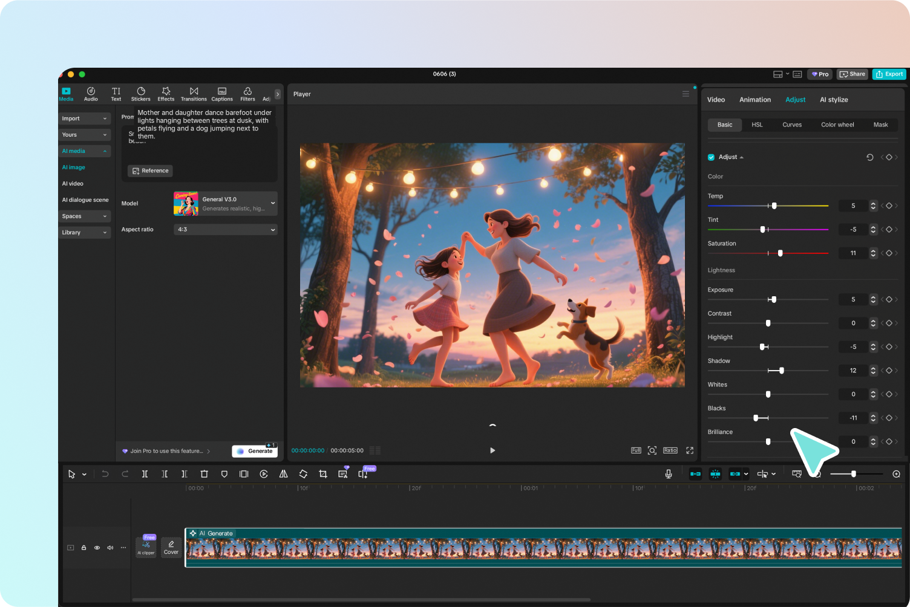Enter fullscreen player mode
The height and width of the screenshot is (607, 910).
point(689,450)
